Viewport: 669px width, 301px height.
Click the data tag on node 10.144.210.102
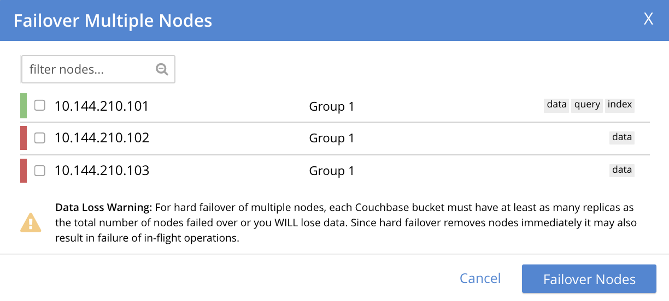coord(622,137)
